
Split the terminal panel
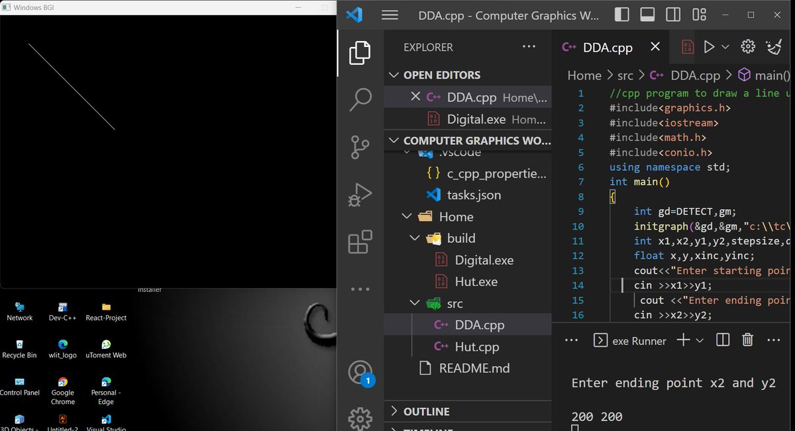point(723,340)
